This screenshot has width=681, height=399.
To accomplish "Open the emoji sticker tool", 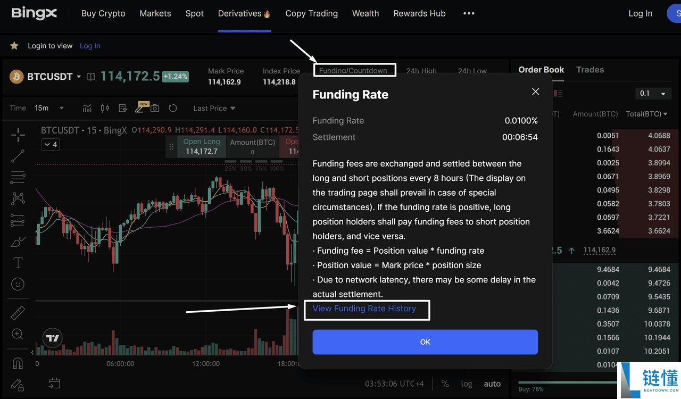I will click(x=18, y=284).
